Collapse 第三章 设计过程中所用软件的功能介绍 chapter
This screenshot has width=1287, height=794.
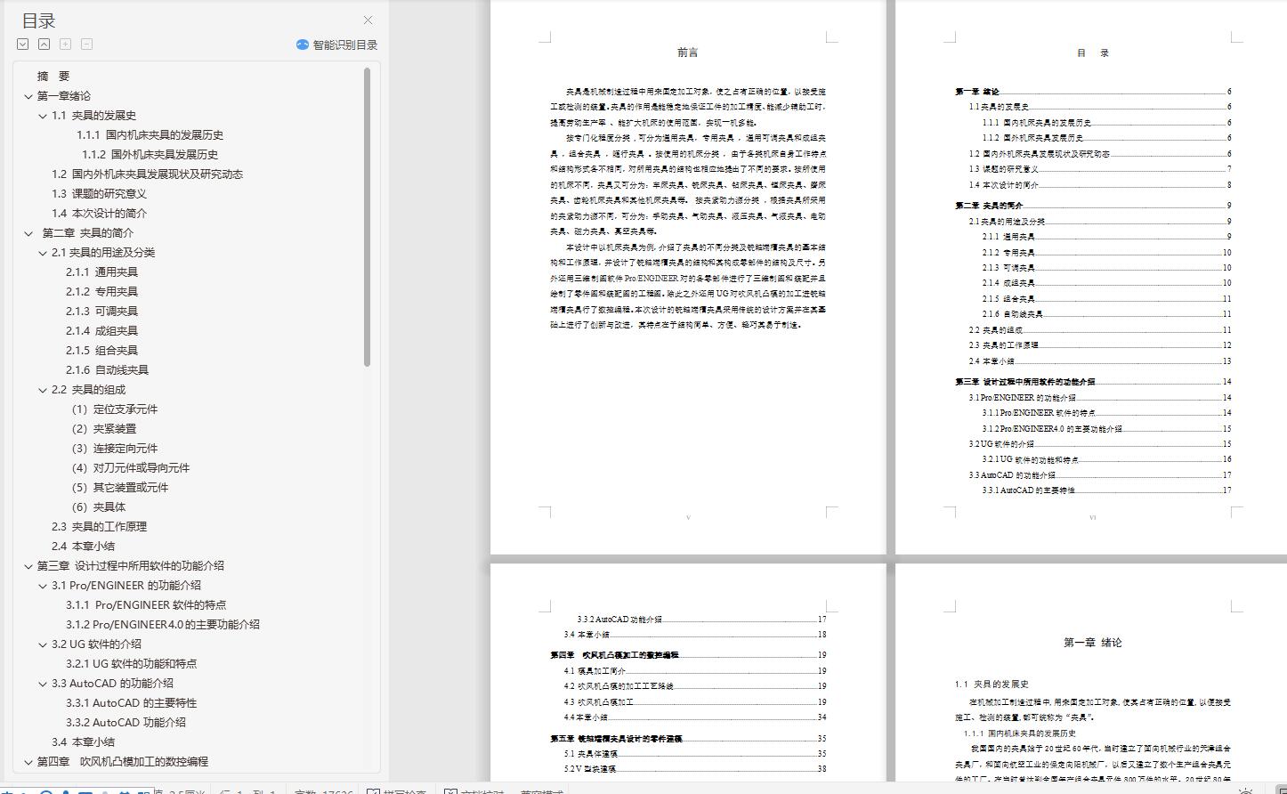tap(28, 566)
